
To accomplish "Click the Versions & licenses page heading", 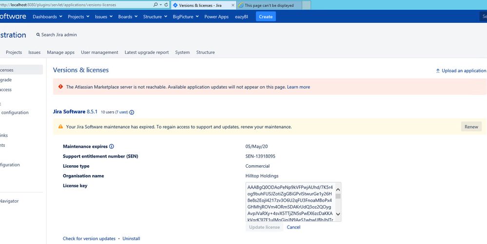I will click(x=81, y=70).
